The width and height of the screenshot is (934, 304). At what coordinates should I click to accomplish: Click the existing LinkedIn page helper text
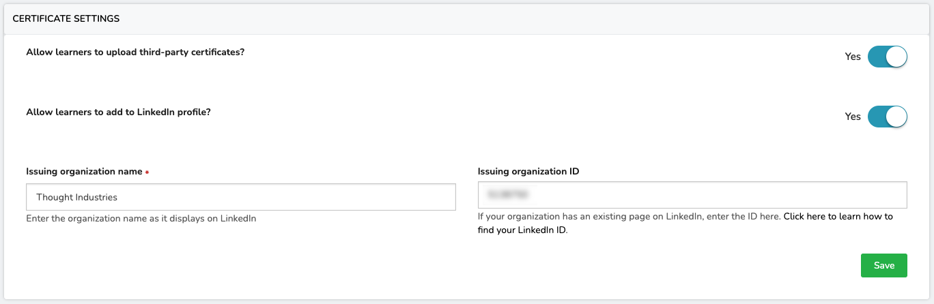(629, 217)
